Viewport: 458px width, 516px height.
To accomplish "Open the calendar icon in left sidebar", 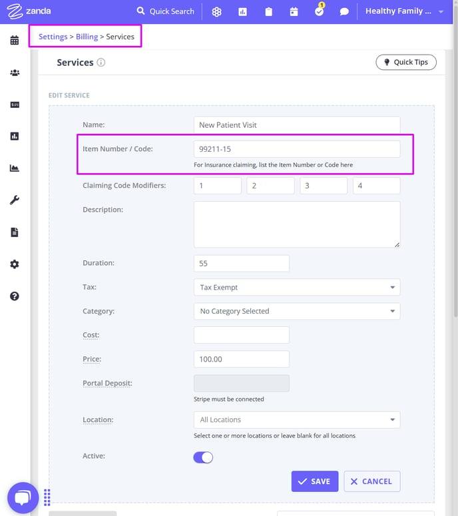I will (x=15, y=40).
